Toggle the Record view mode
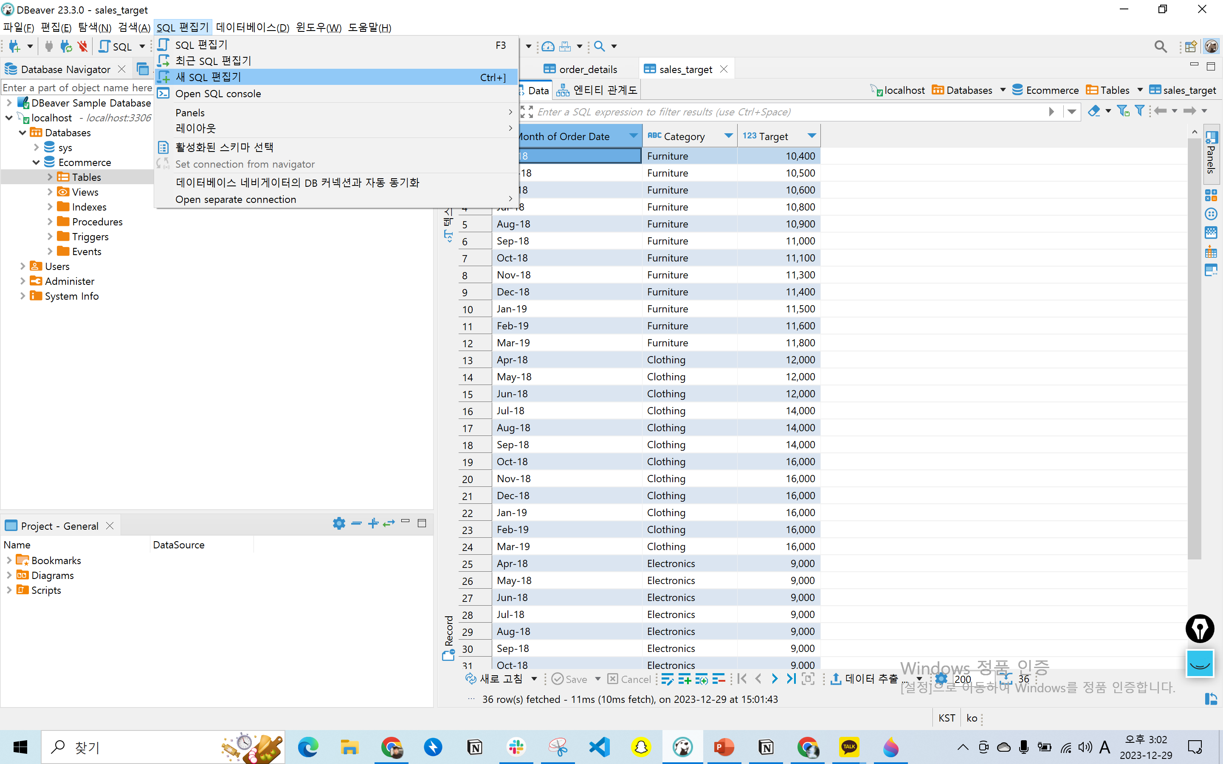Viewport: 1223px width, 764px height. 448,638
